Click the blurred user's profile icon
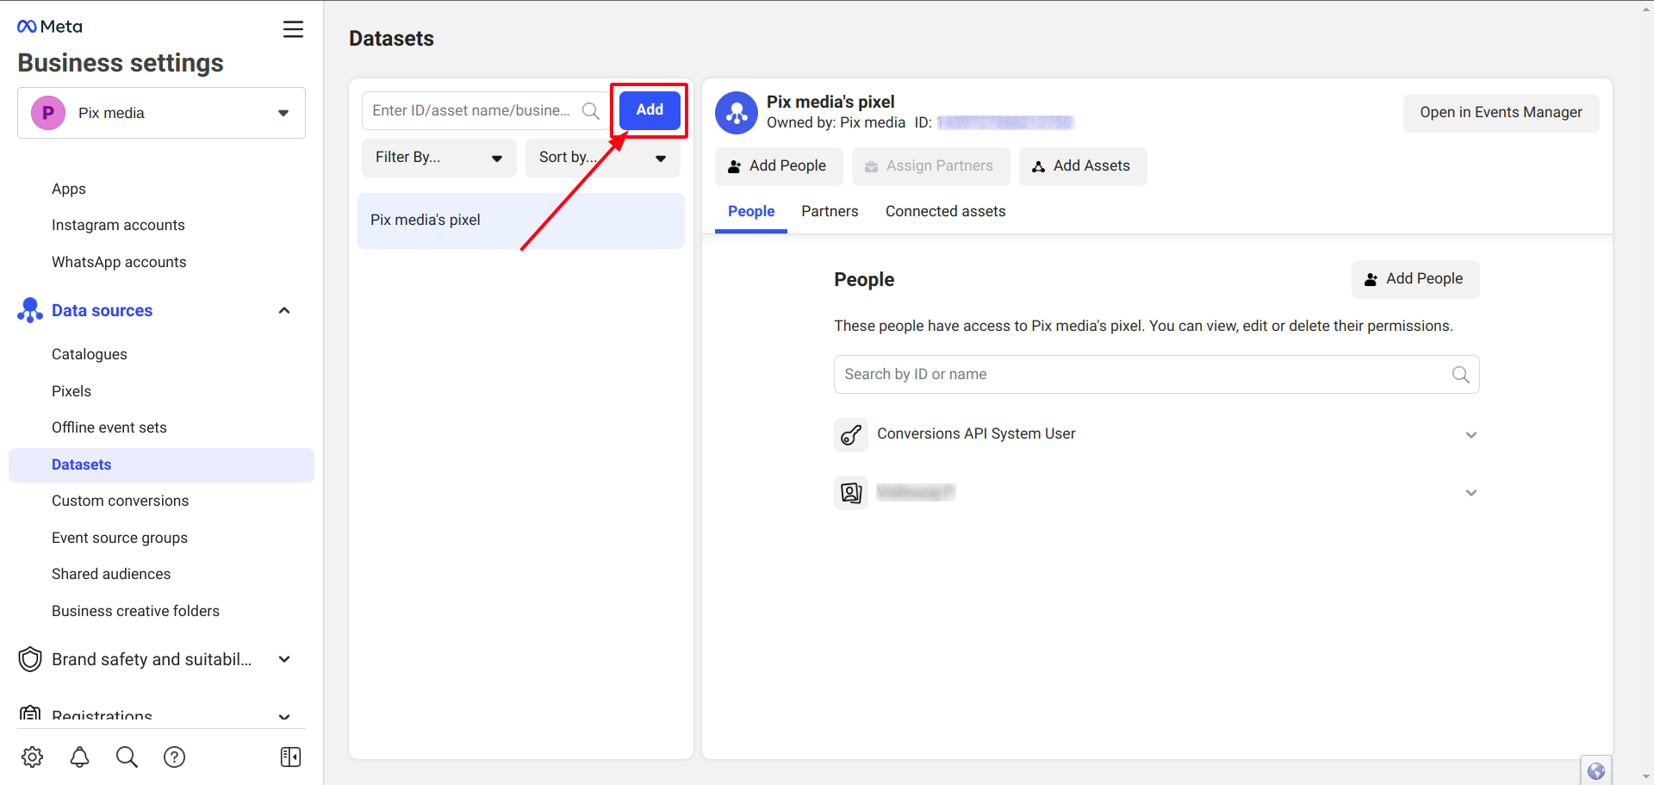 click(851, 493)
